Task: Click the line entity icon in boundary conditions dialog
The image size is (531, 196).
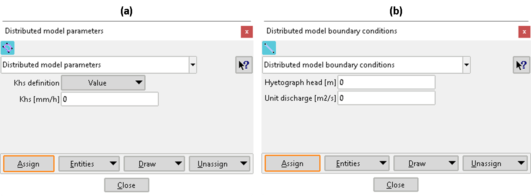Action: pos(269,48)
